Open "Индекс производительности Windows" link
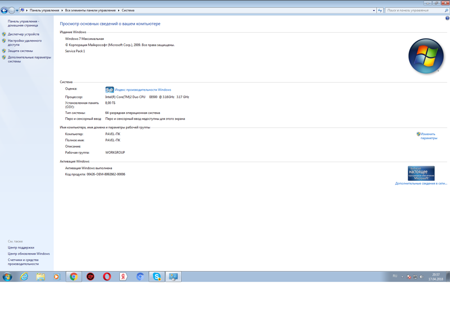Screen dimensions: 450x324 pyautogui.click(x=143, y=90)
